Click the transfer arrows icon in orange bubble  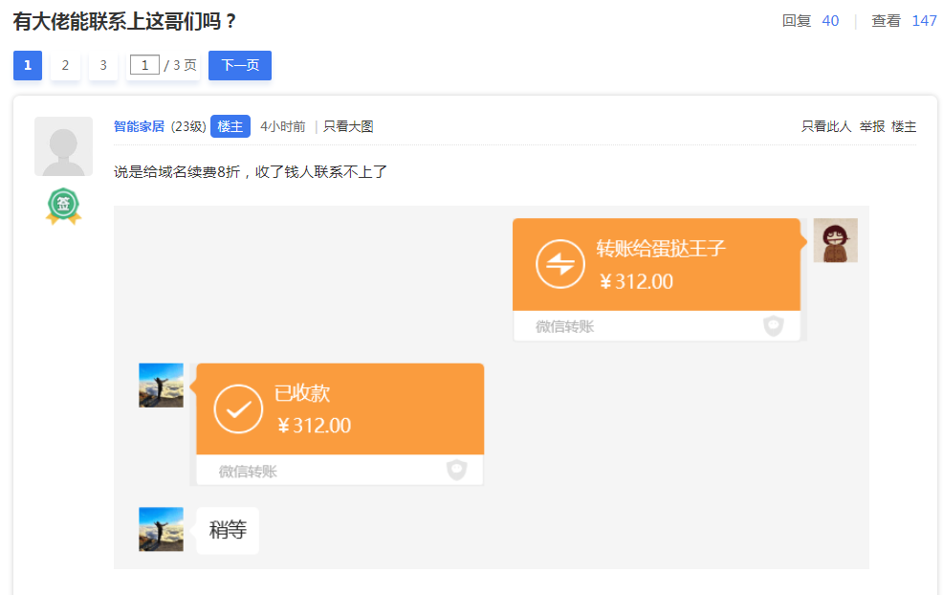559,264
